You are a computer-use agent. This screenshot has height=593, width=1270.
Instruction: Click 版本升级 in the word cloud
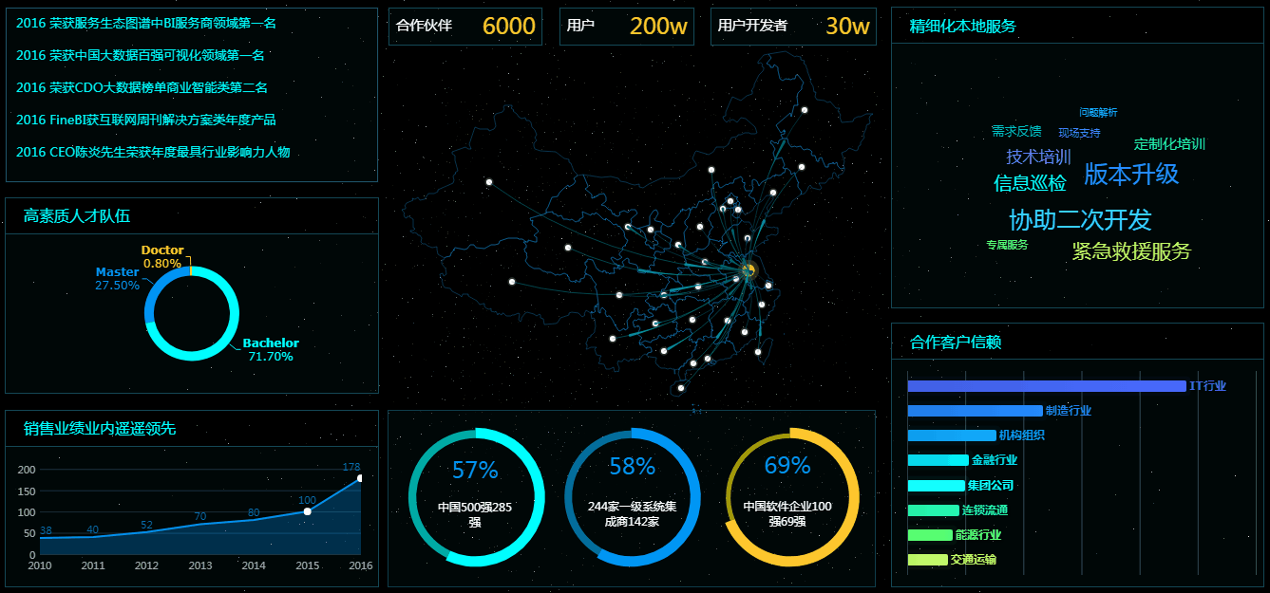(1131, 174)
